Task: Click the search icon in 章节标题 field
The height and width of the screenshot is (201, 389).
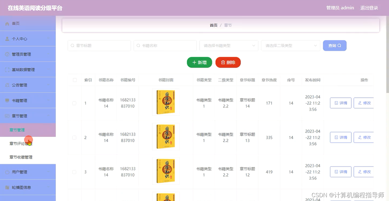Action: click(73, 46)
